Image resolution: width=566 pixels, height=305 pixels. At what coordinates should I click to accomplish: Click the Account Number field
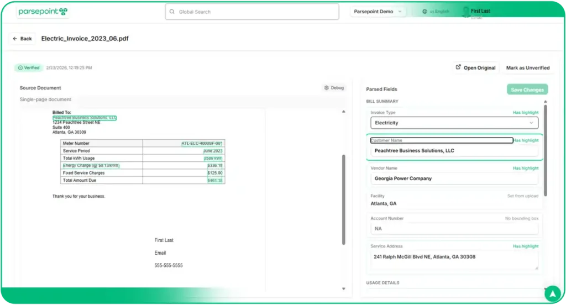(x=454, y=228)
